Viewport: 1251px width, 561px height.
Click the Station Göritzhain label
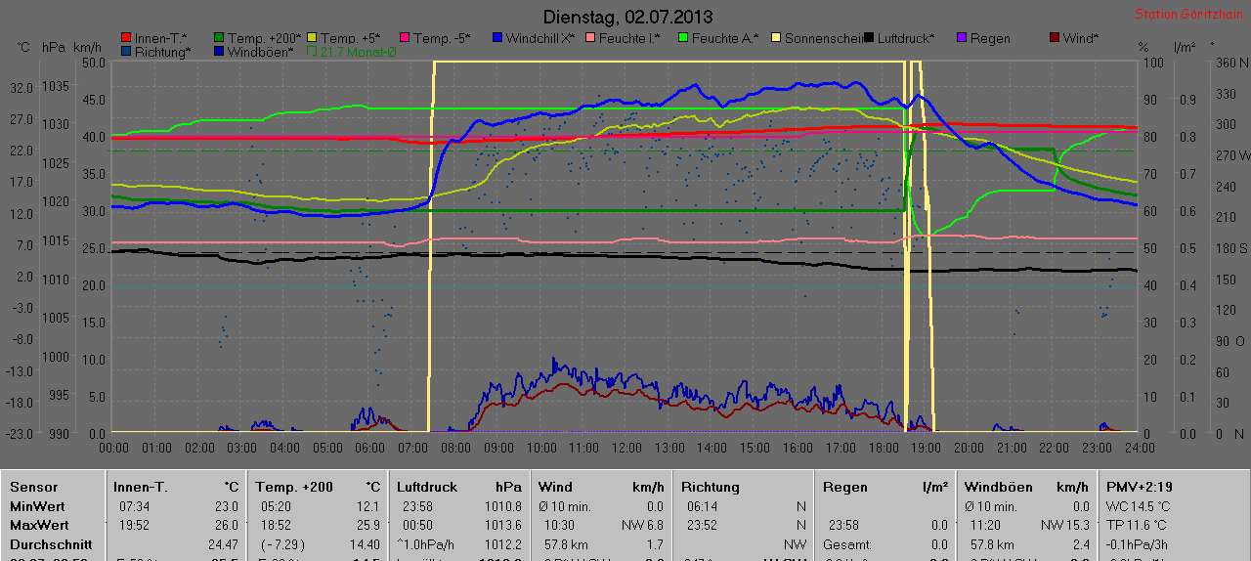pos(1187,15)
